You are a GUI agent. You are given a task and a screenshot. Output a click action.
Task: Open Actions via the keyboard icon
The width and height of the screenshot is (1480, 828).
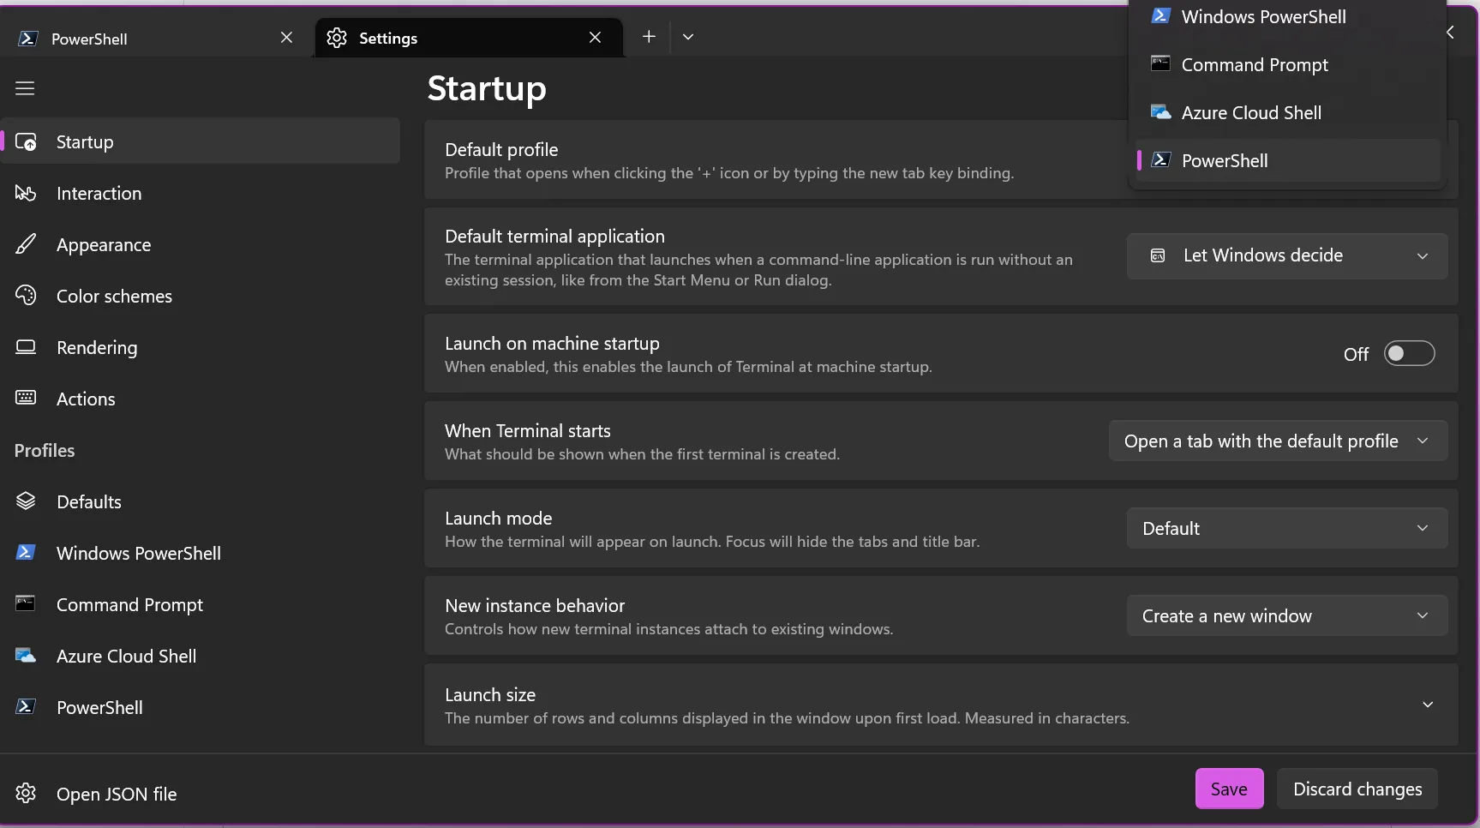[x=26, y=398]
